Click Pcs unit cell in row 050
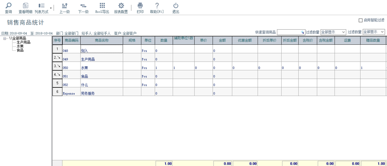Viewport: 387px width, 166px height. tap(148, 66)
